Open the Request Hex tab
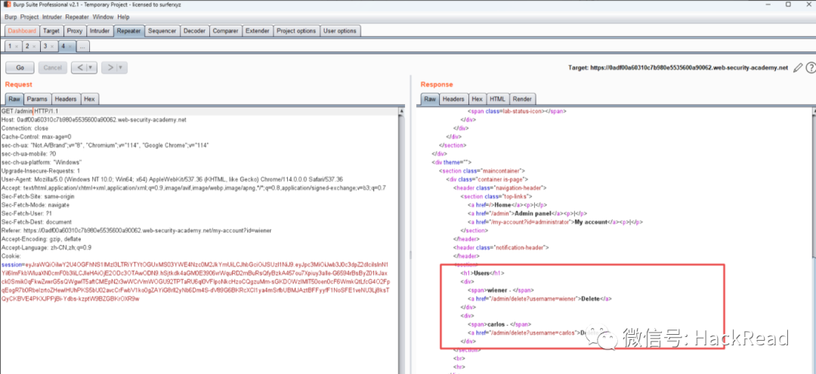The height and width of the screenshot is (374, 816). (89, 99)
